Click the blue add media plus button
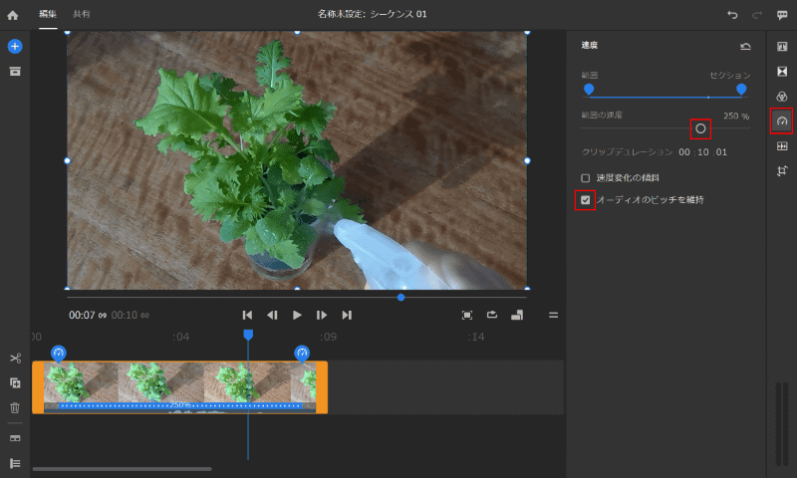Image resolution: width=797 pixels, height=478 pixels. [15, 47]
